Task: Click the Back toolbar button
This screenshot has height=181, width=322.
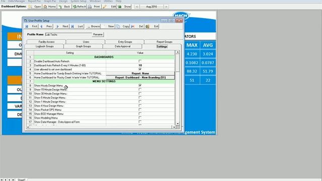Action: (64, 7)
